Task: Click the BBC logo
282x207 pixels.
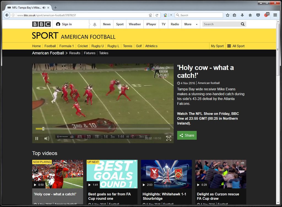Action: tap(41, 24)
